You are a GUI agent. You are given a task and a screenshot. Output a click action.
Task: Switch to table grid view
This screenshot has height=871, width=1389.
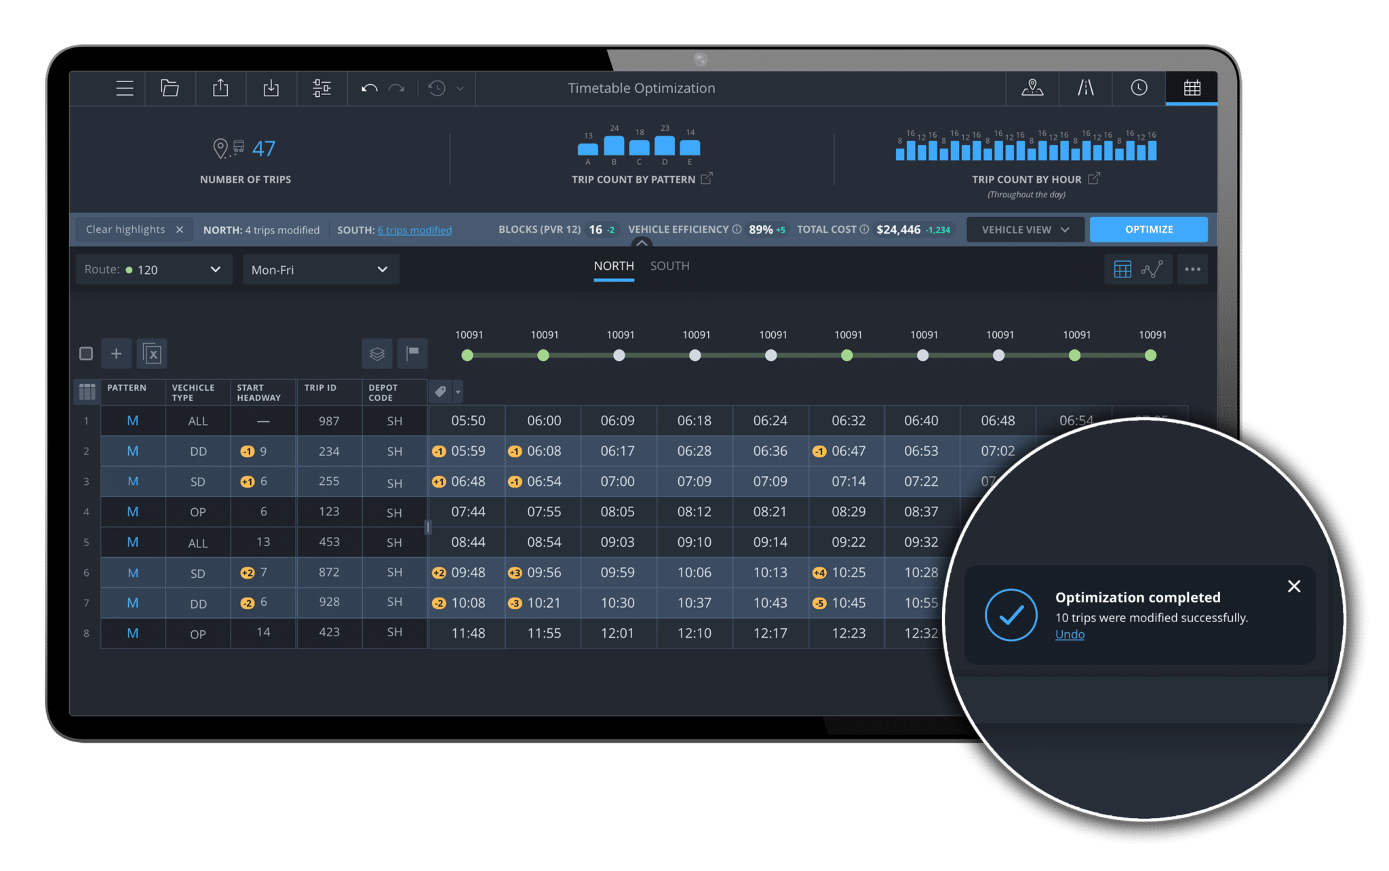point(1122,269)
